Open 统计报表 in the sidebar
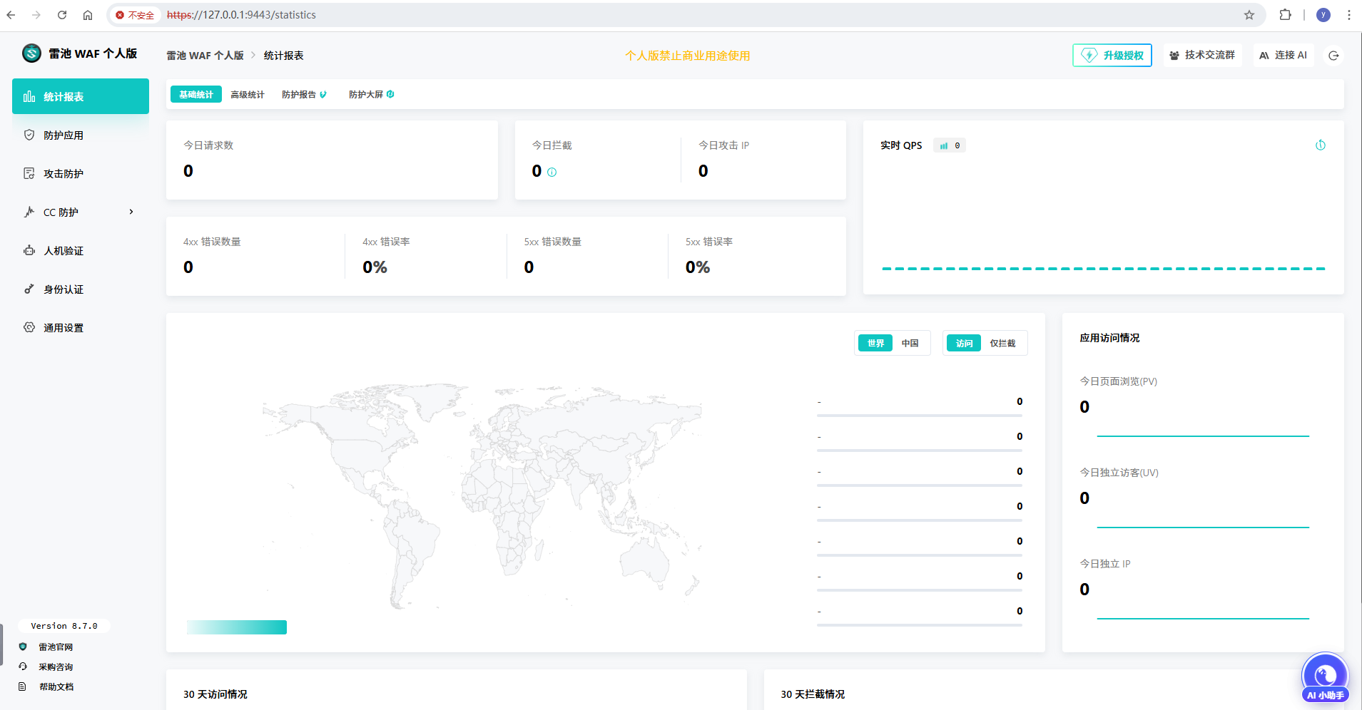 click(x=81, y=96)
